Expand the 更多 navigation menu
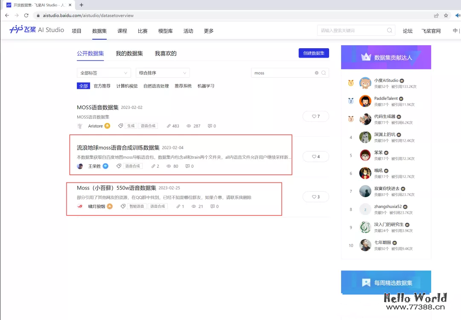This screenshot has height=320, width=461. click(x=208, y=31)
